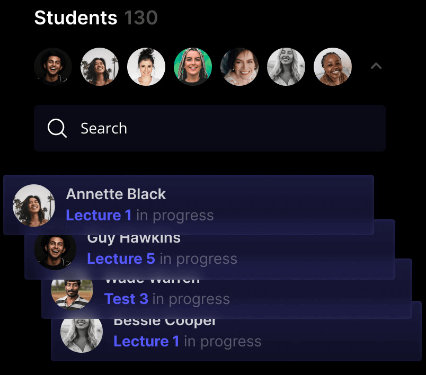Click Annette Black's profile photo
The width and height of the screenshot is (426, 375).
[34, 206]
